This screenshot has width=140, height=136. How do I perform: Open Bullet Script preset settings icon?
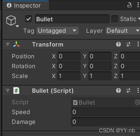click(128, 90)
